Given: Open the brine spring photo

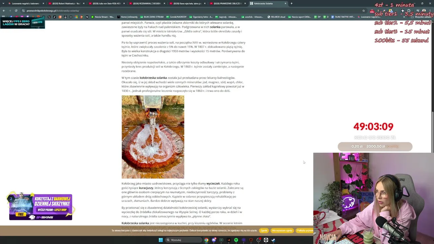Looking at the screenshot, I should (x=153, y=137).
